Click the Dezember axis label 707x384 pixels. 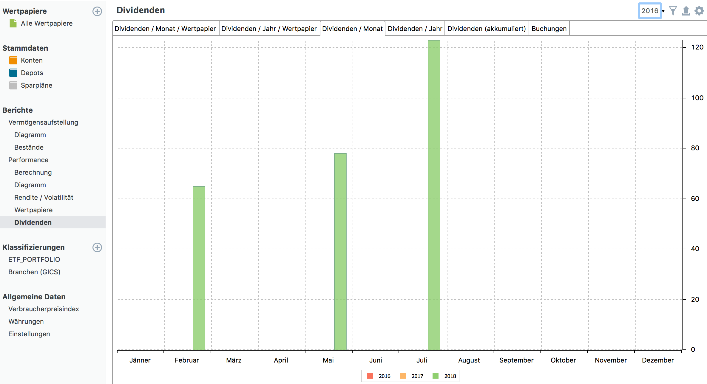point(658,360)
